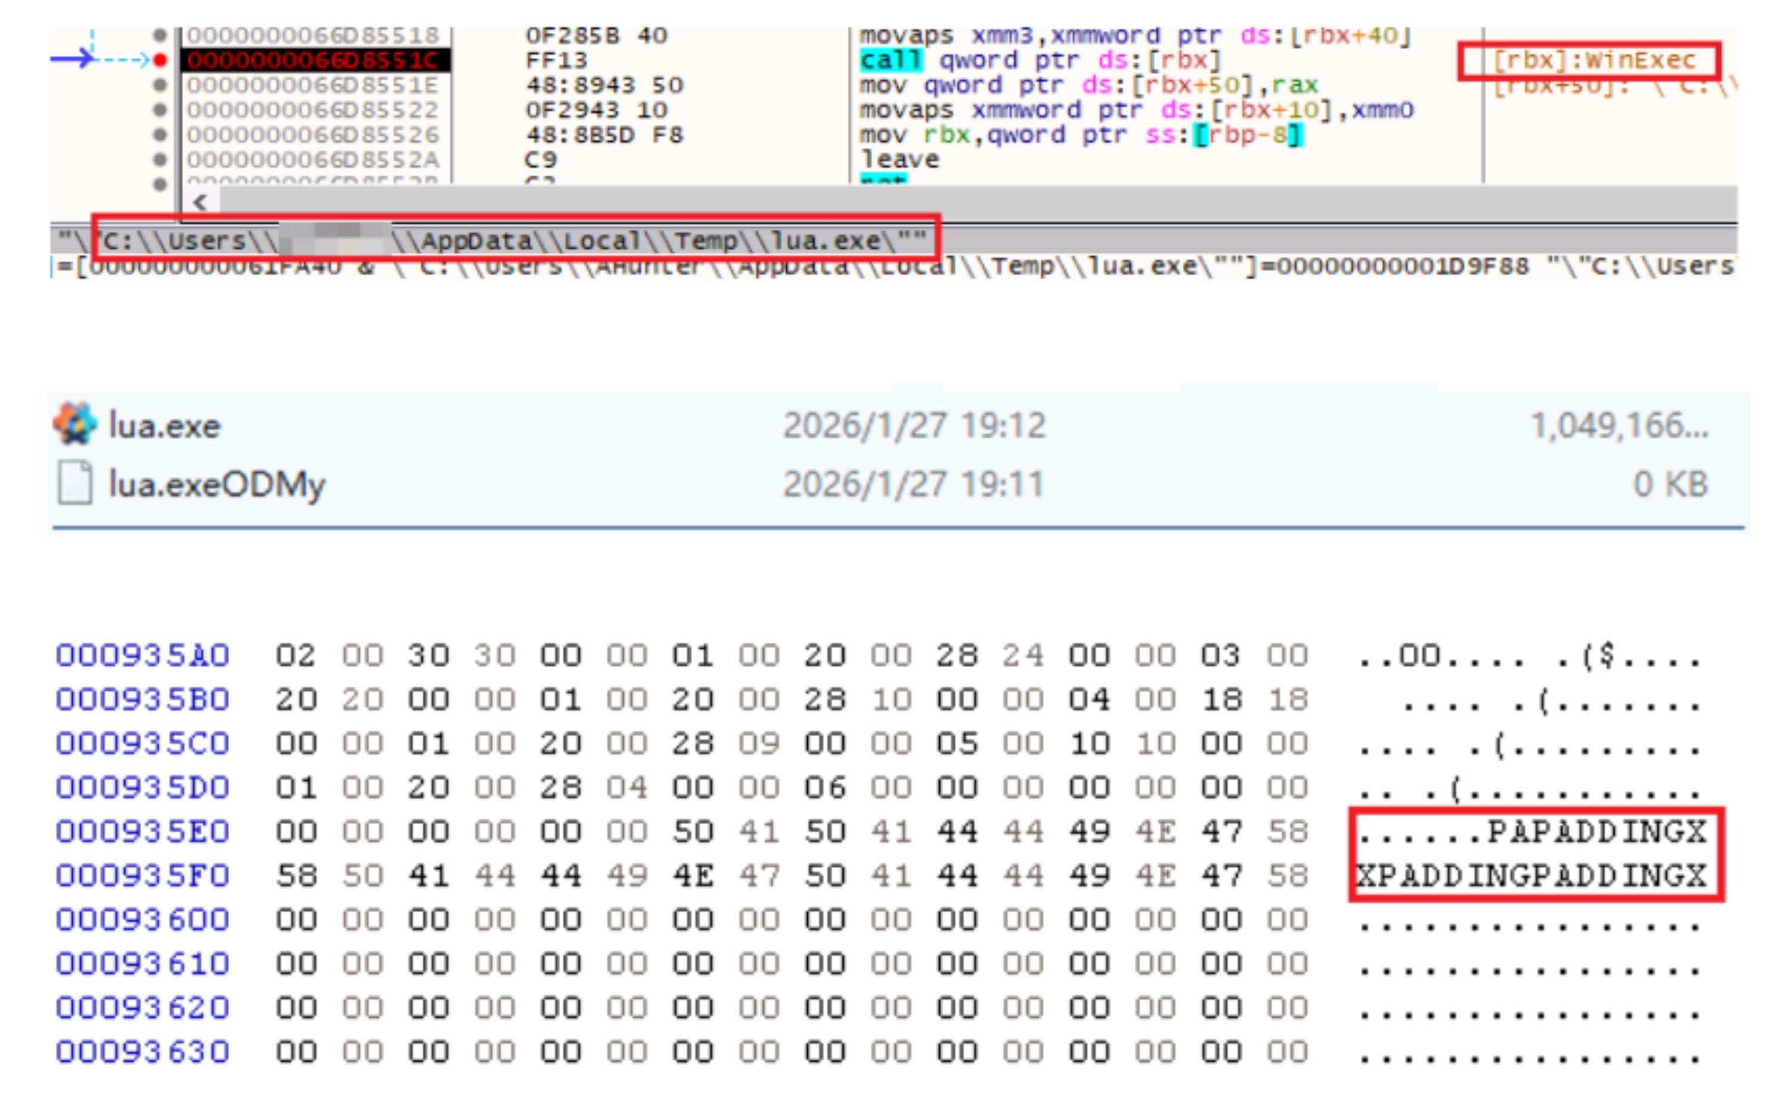Click hex offset 000935C0
This screenshot has height=1102, width=1790.
point(143,744)
